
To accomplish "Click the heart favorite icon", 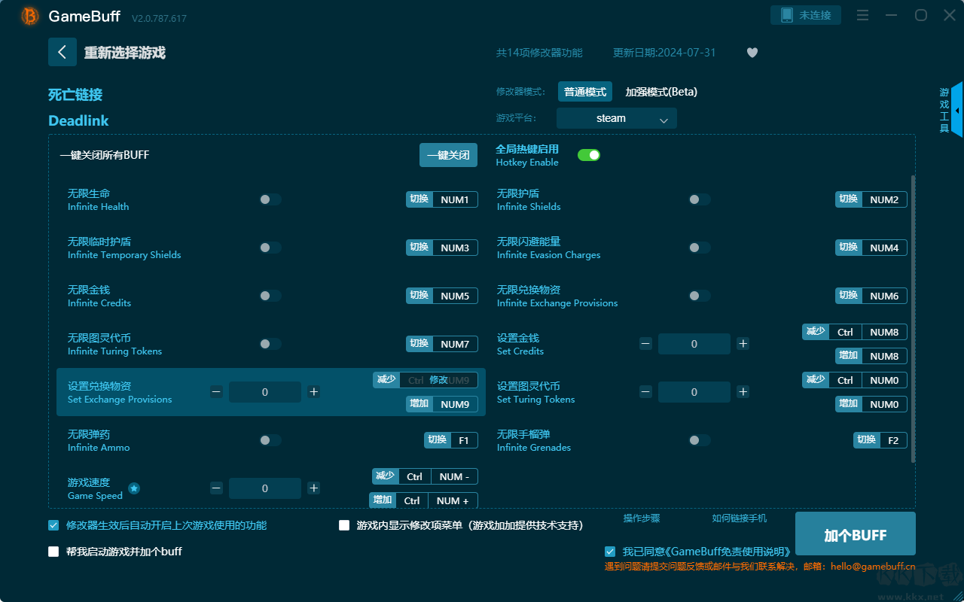I will pos(752,53).
